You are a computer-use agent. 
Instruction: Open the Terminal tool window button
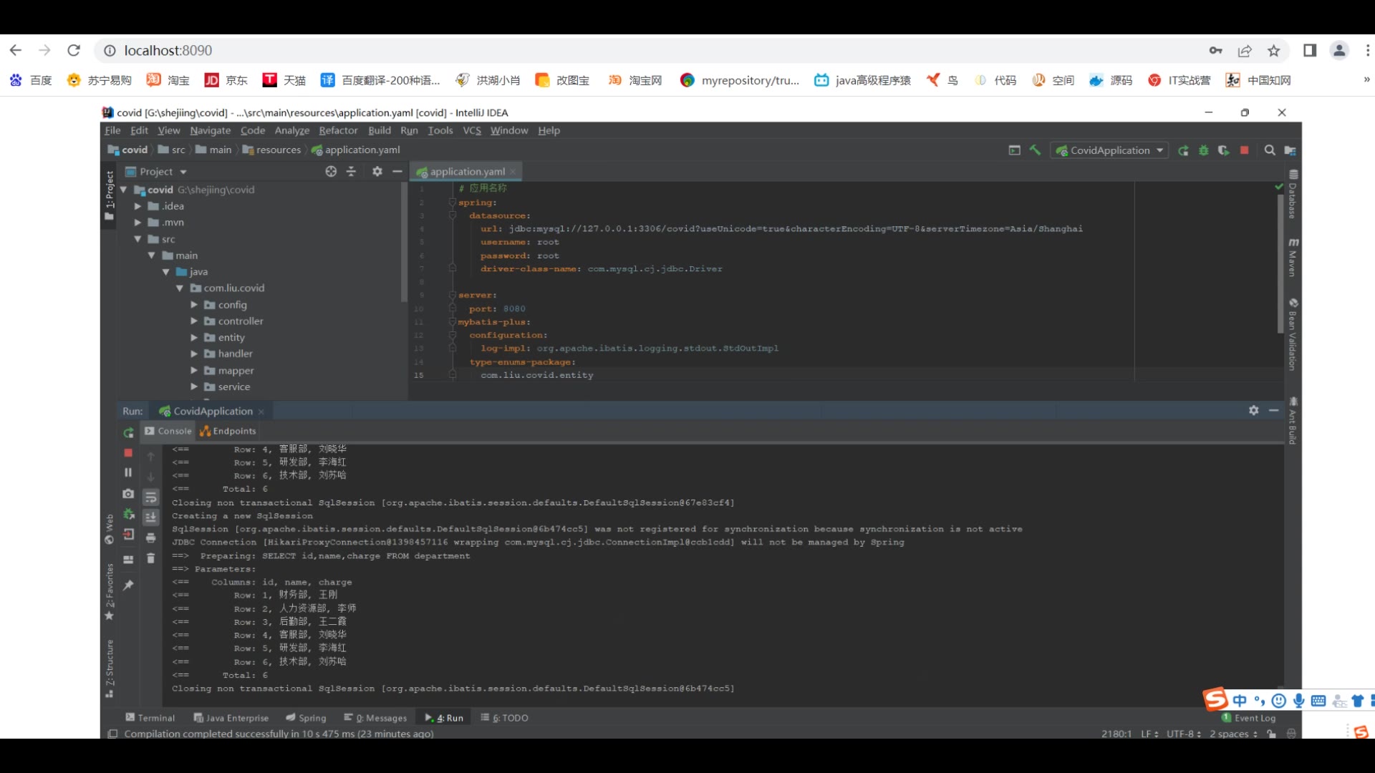pos(150,718)
